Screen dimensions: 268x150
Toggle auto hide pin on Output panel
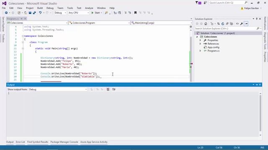point(257,85)
